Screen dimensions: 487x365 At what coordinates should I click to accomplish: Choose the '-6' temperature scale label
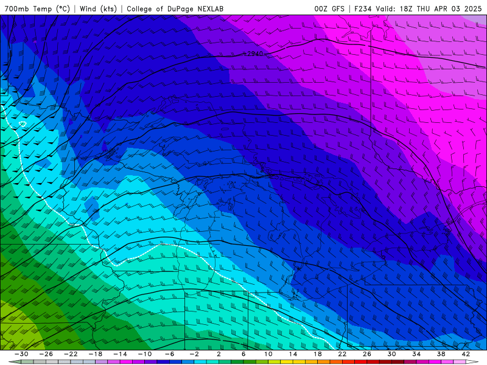[170, 354]
